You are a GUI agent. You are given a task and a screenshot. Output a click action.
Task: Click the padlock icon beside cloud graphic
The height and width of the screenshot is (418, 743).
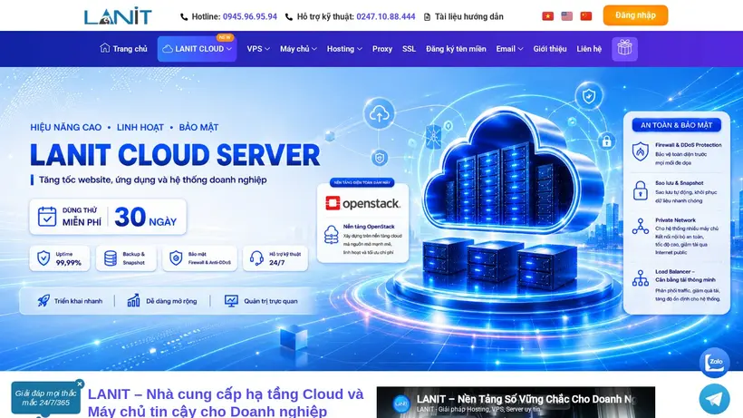coord(606,141)
